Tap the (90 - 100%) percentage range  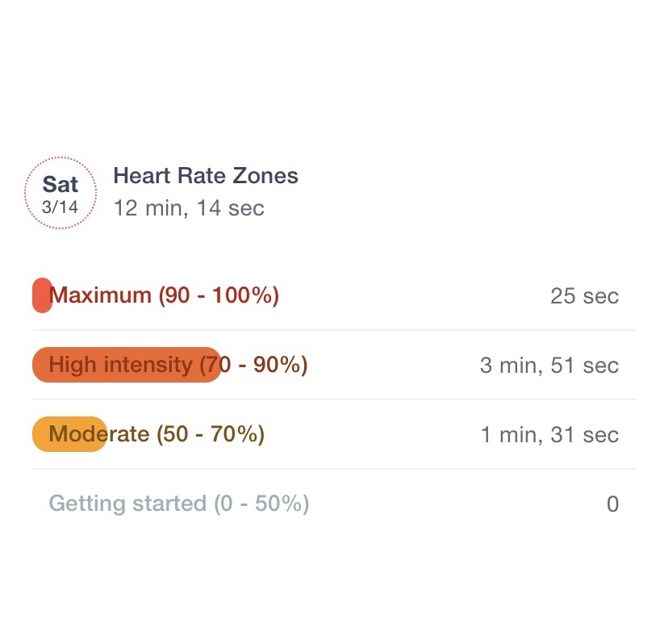[x=219, y=295]
